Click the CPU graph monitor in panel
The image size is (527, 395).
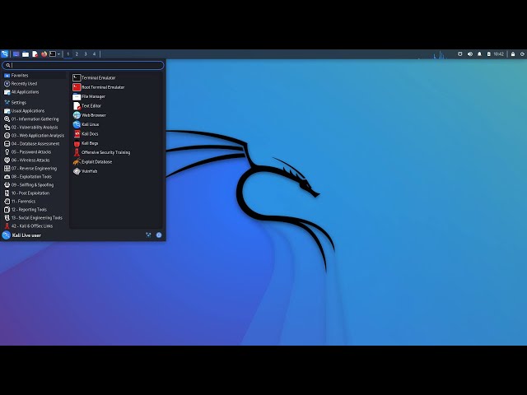point(433,54)
